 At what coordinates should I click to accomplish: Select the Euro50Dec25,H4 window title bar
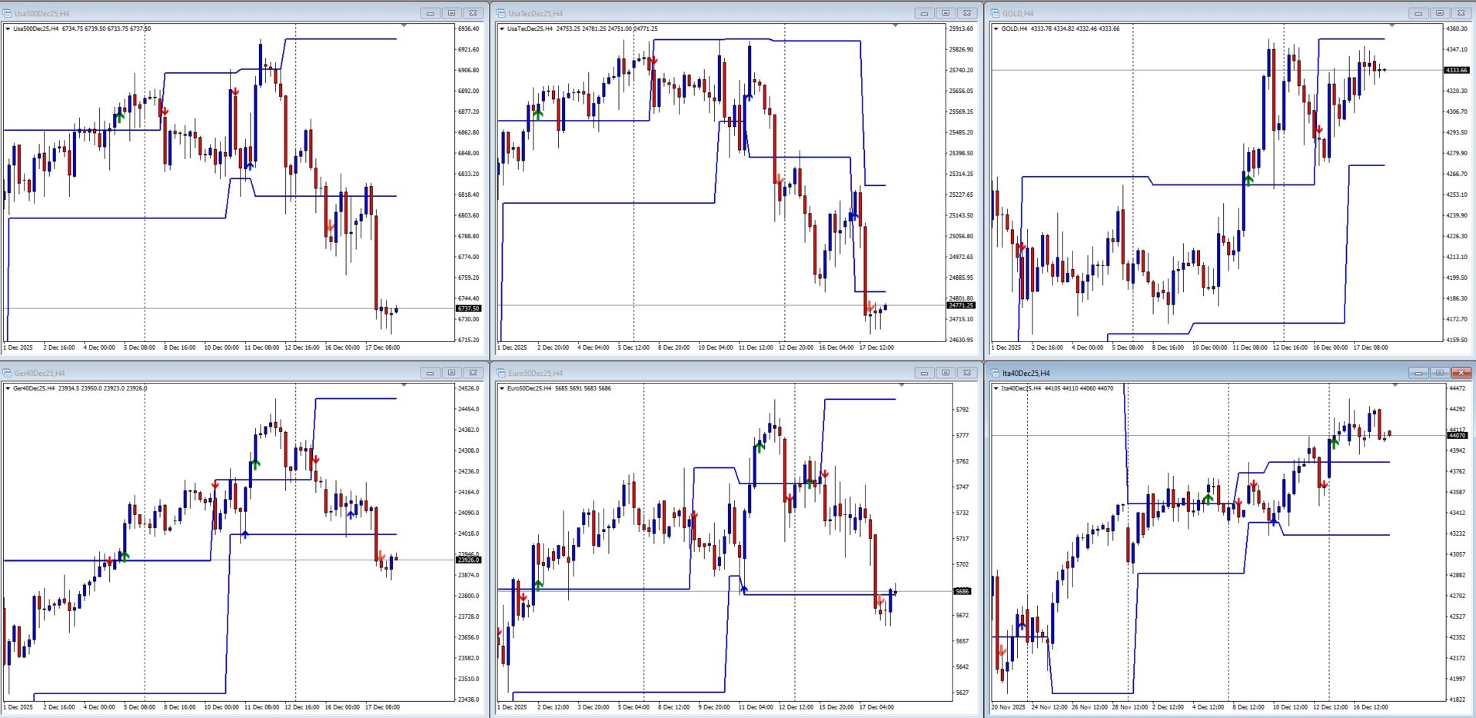(692, 373)
